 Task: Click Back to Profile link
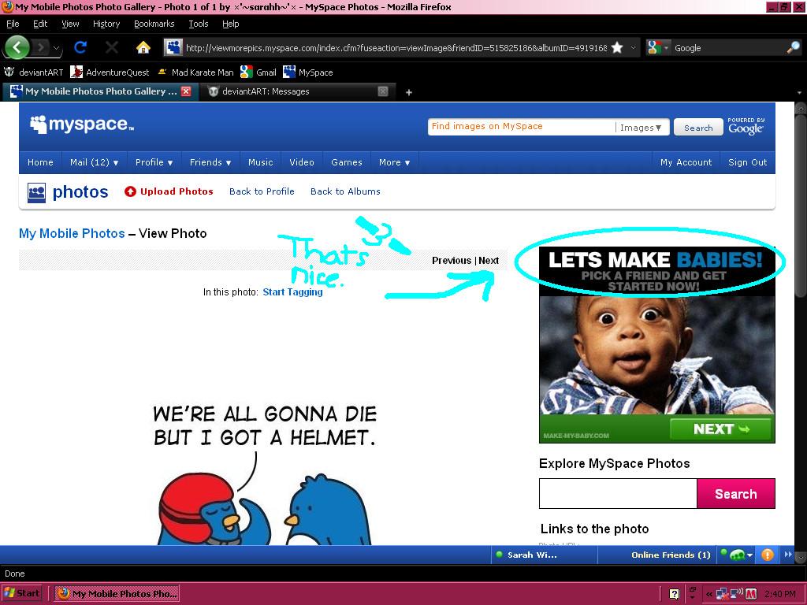pyautogui.click(x=262, y=191)
